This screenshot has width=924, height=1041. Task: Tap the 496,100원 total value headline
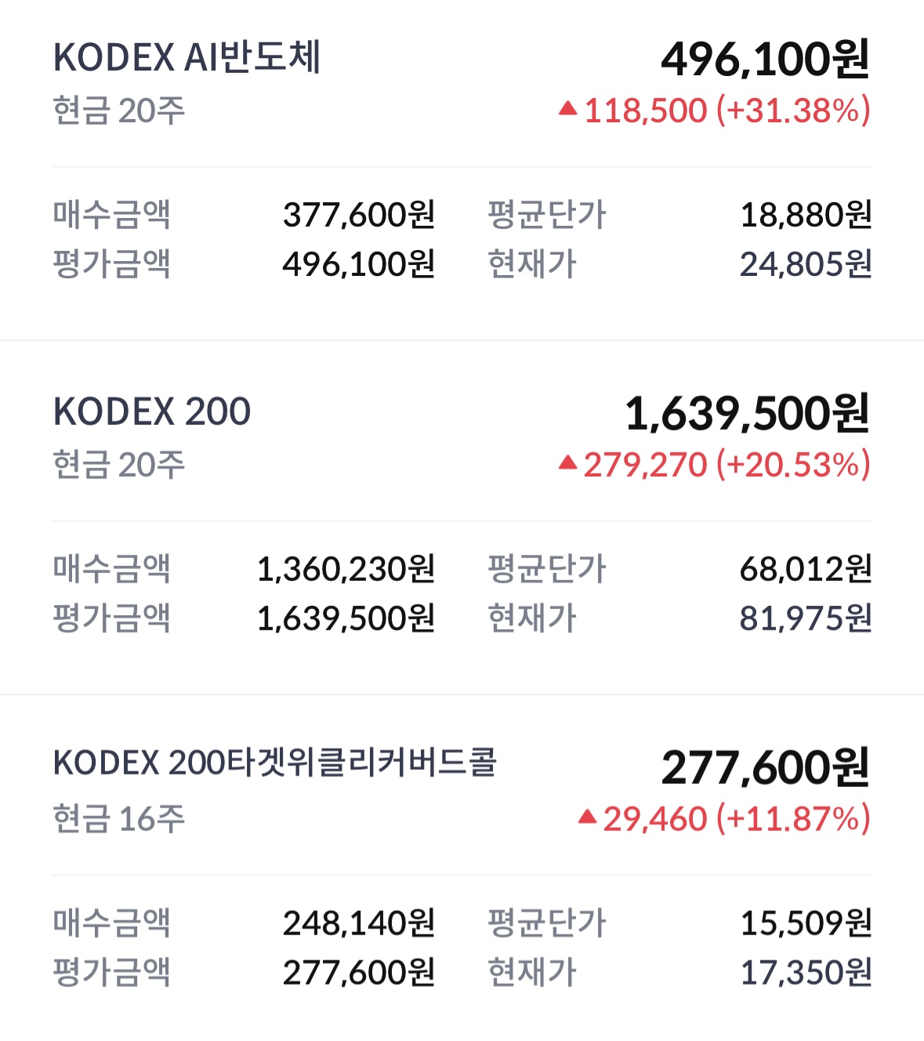point(765,60)
